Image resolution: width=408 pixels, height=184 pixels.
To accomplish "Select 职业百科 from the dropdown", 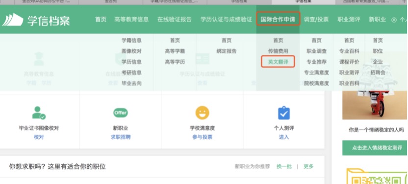I will click(349, 83).
